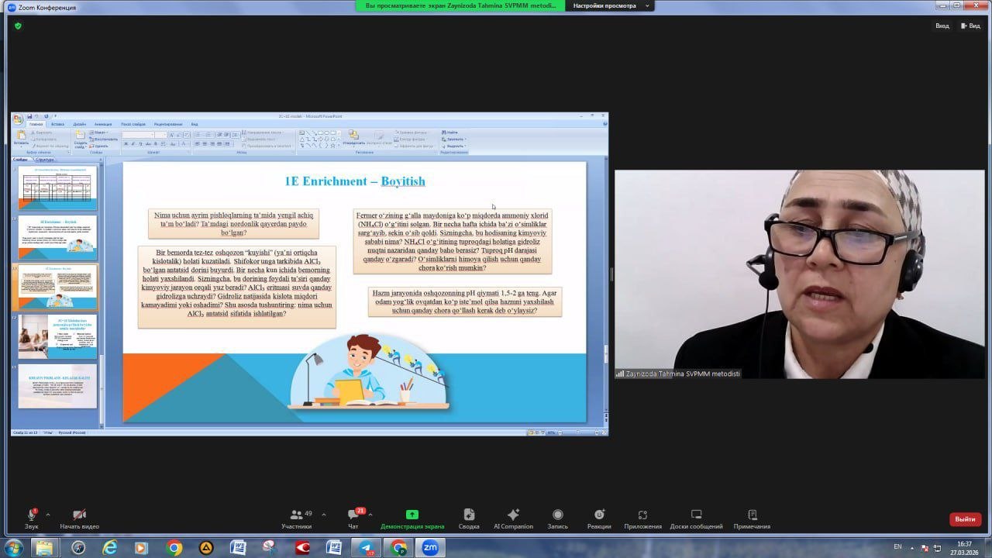The image size is (992, 558).
Task: Open the Сводка summary tool
Action: pyautogui.click(x=468, y=518)
